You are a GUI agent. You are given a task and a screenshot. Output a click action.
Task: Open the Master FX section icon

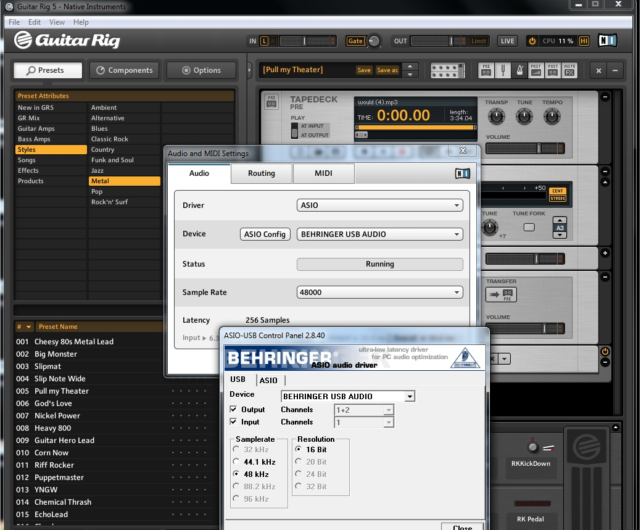(569, 70)
